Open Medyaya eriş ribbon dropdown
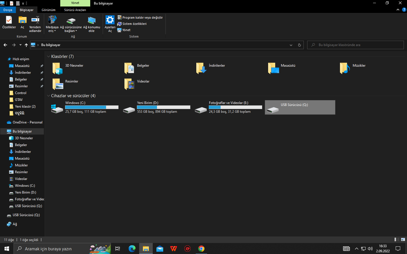 (x=52, y=24)
